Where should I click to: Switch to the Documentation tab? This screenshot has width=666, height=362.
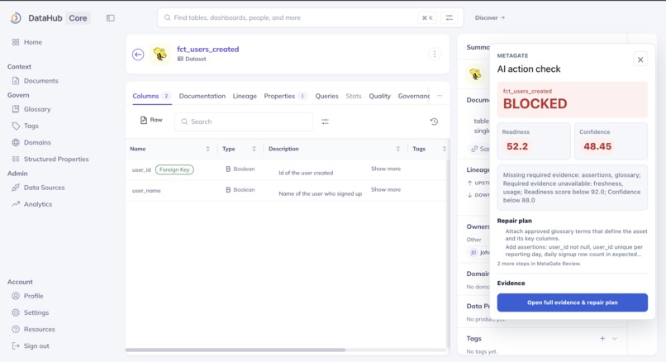(202, 96)
